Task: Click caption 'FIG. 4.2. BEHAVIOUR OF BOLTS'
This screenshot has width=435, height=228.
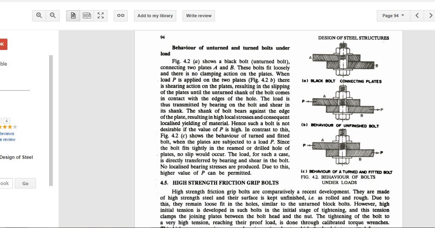Action: pyautogui.click(x=338, y=177)
